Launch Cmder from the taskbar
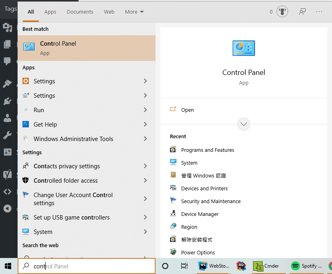 click(266, 266)
